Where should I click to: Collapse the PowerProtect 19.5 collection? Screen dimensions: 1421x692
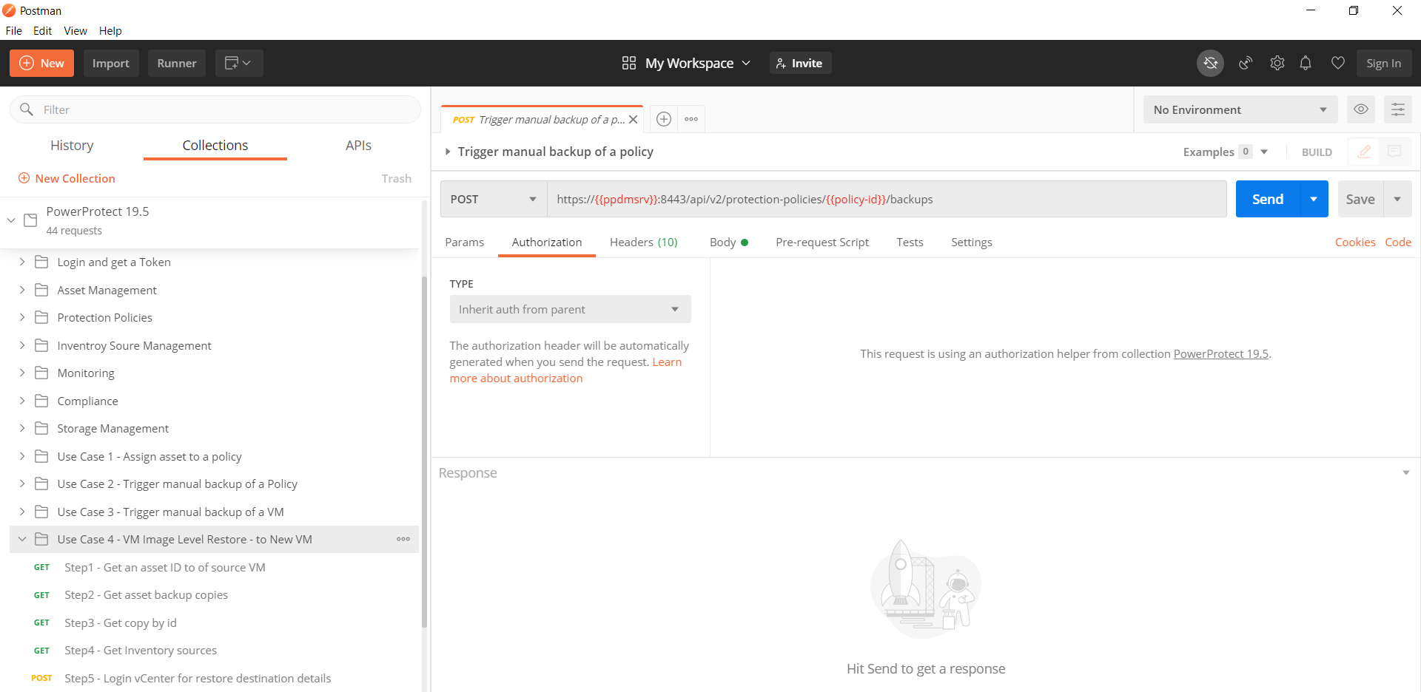point(11,220)
